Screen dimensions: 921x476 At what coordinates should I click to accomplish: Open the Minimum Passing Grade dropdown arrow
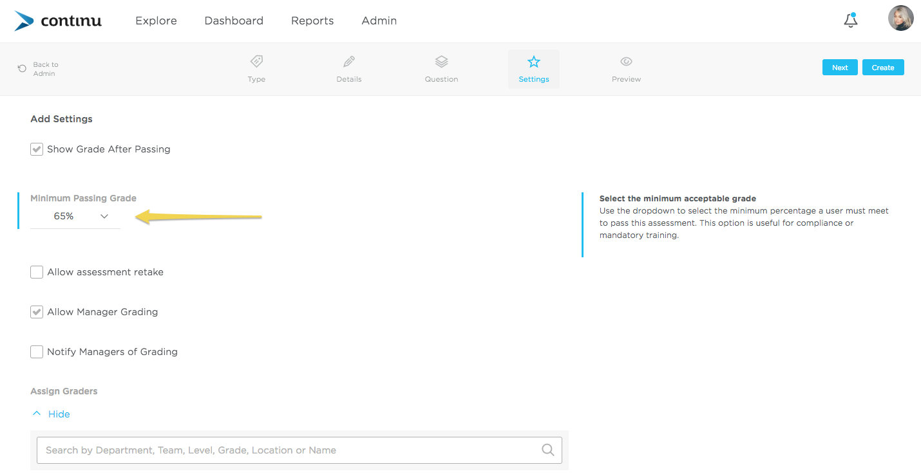[x=104, y=217]
